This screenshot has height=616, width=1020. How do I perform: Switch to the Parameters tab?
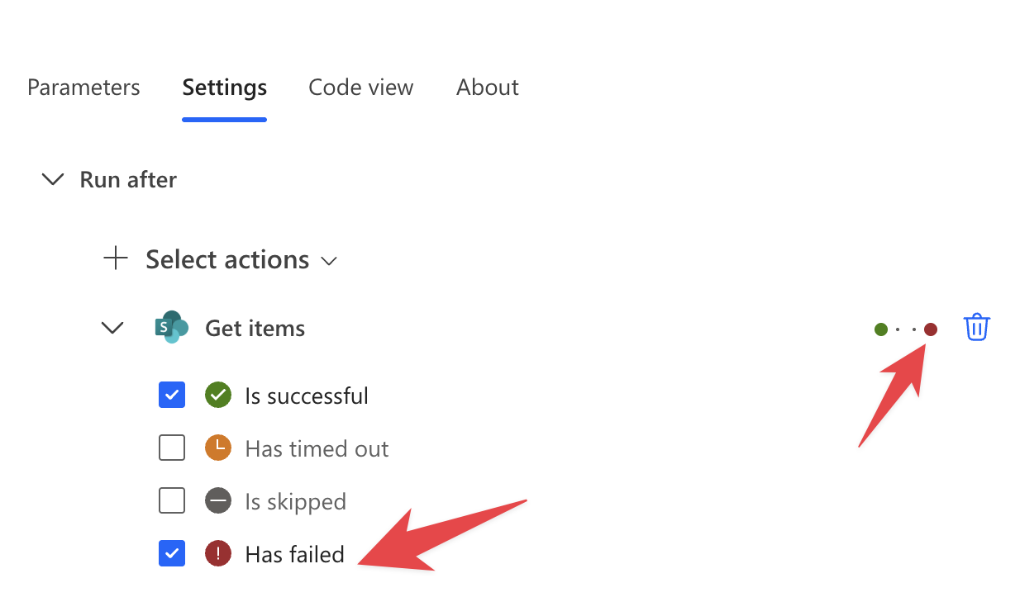(83, 88)
